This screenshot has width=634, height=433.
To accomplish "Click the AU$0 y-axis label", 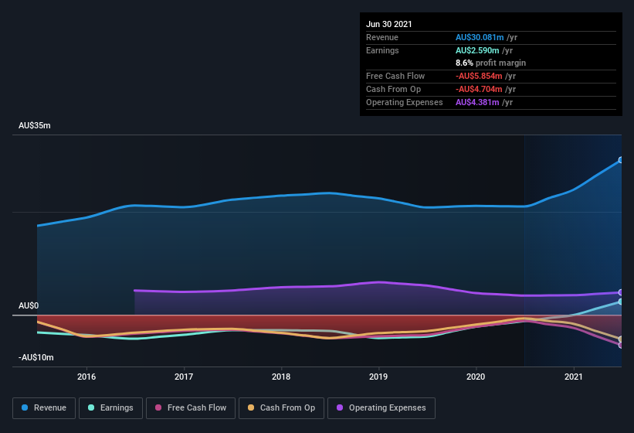I will coord(29,305).
